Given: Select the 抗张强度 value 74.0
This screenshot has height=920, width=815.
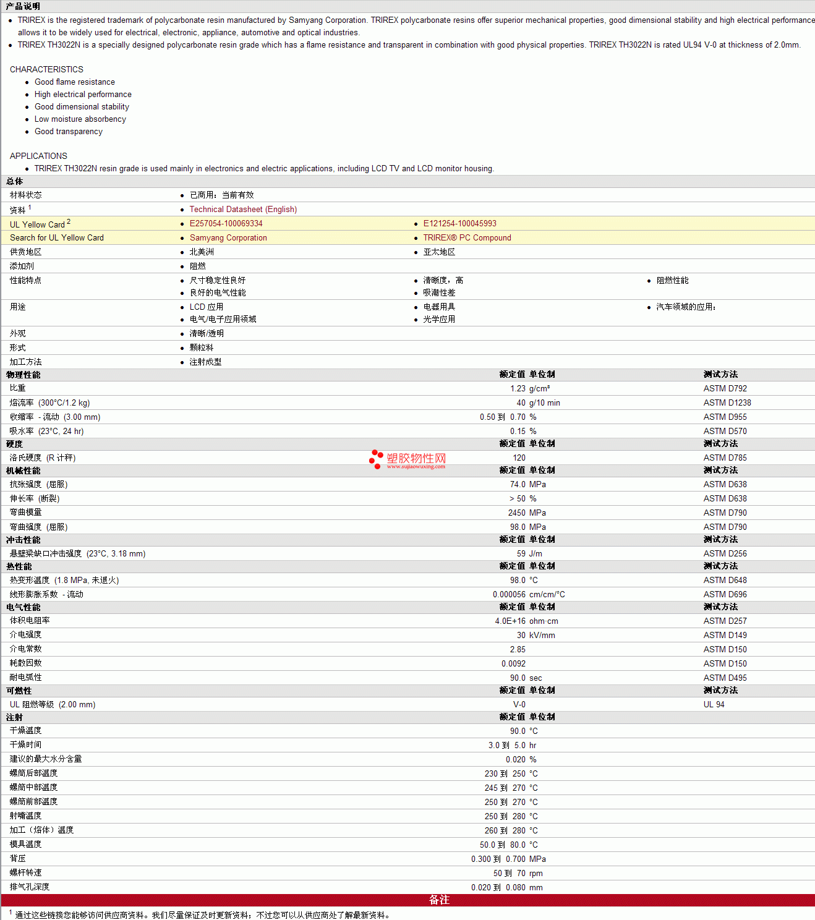Looking at the screenshot, I should click(x=518, y=485).
